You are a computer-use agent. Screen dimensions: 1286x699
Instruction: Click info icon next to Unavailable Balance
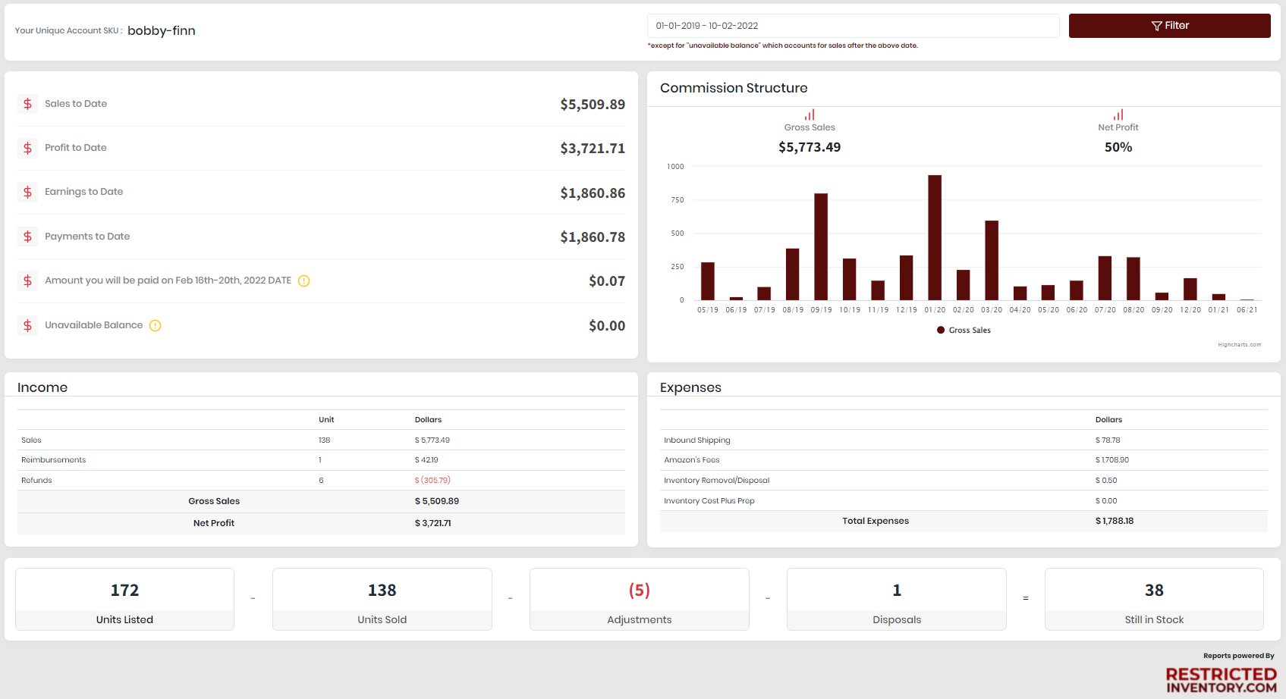pos(155,325)
